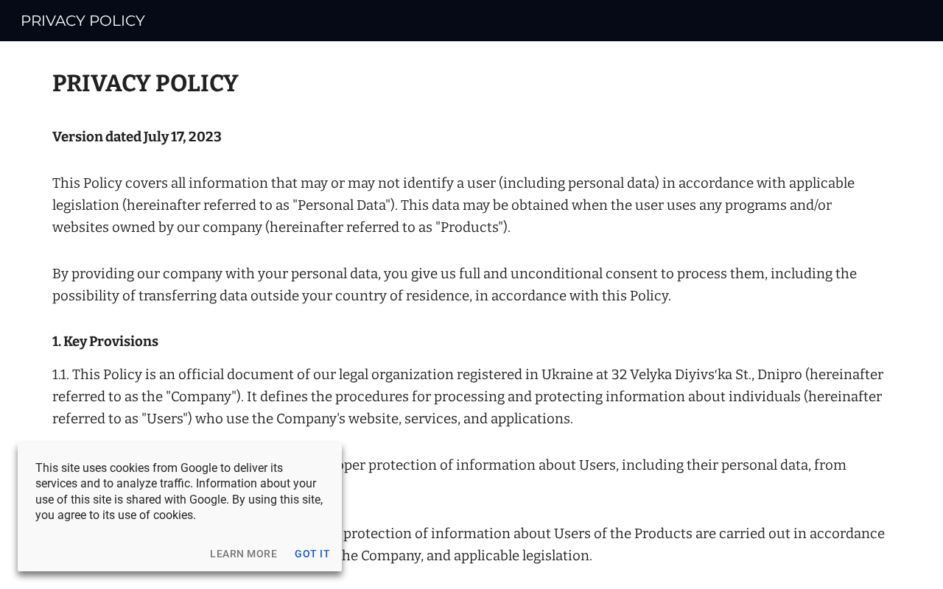The width and height of the screenshot is (943, 589).
Task: Click the 'Version dated July 17, 2023' line
Action: pyautogui.click(x=137, y=137)
